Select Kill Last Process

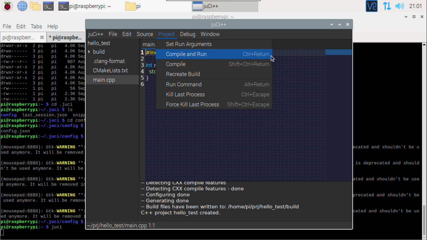click(x=214, y=94)
